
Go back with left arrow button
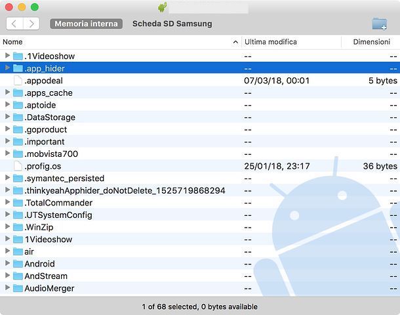point(14,24)
